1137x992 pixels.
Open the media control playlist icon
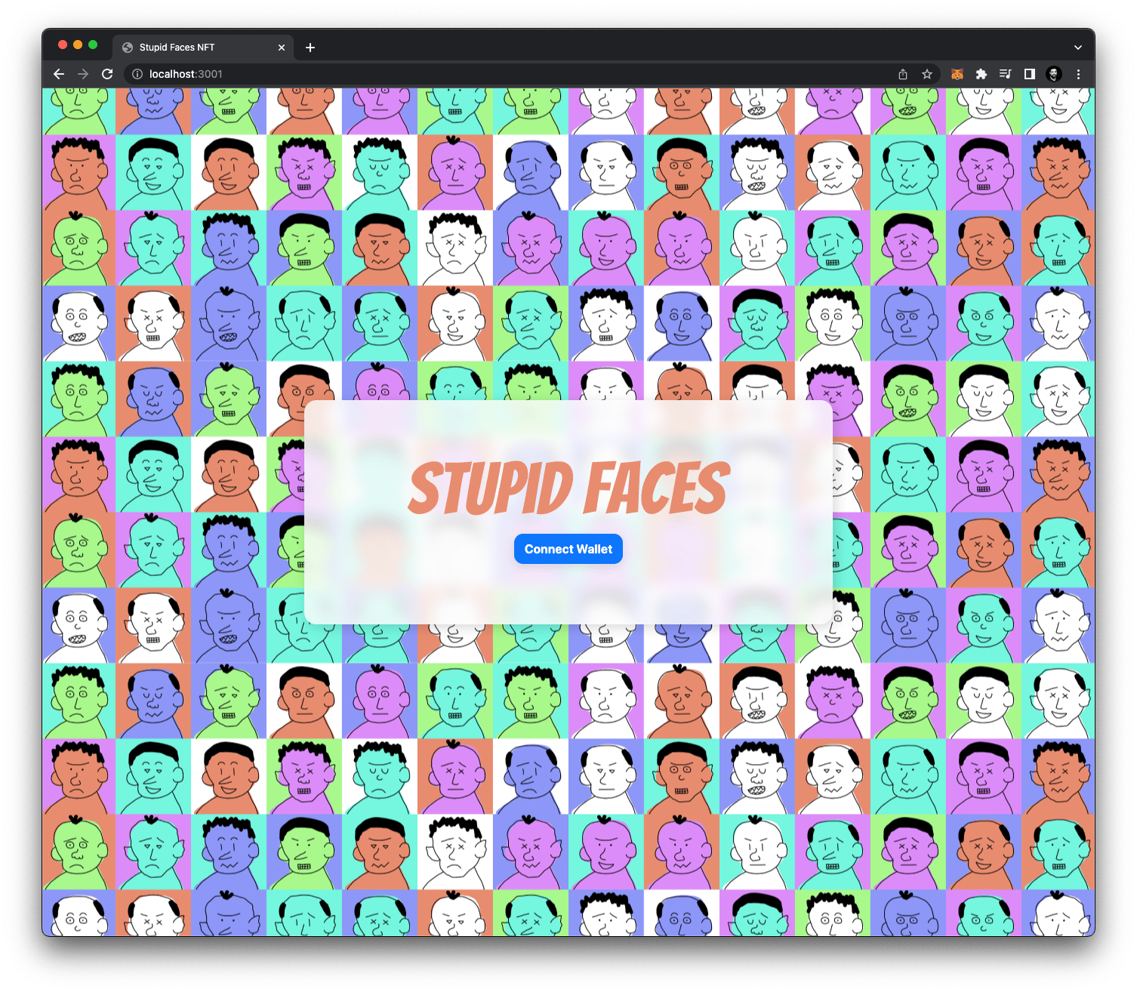point(1006,74)
